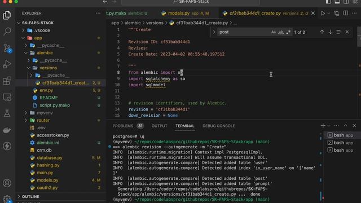Screen dimensions: 361x203
Task: Expand the .vscode folder
Action: (42, 30)
